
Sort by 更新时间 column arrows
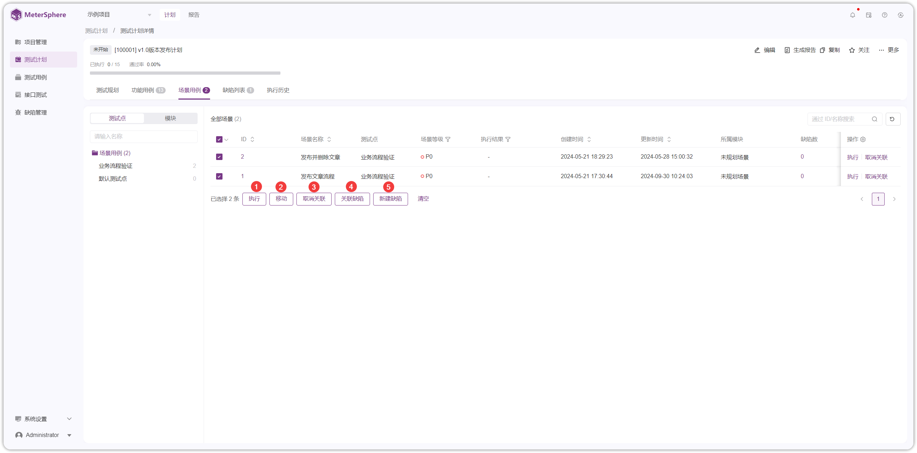(669, 139)
